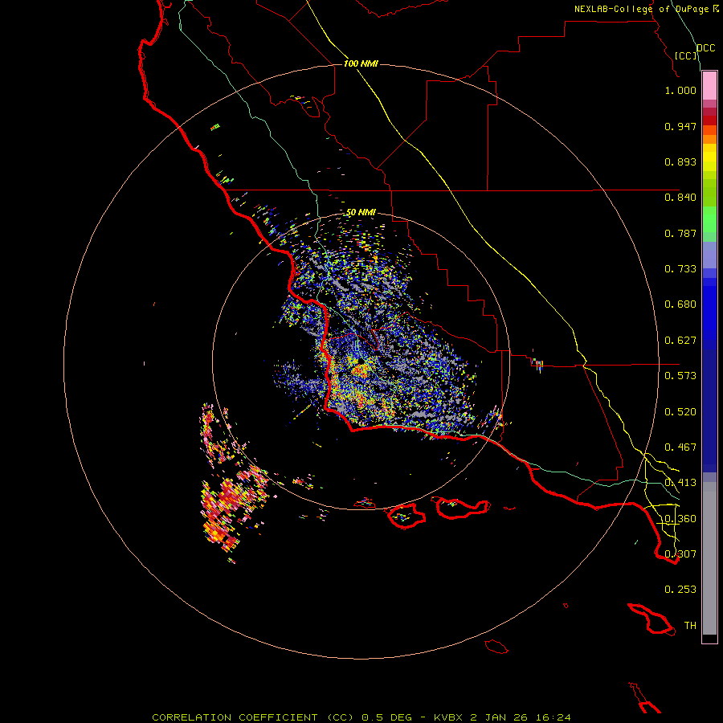This screenshot has width=723, height=723.
Task: Click the 0.360 legend value
Action: (680, 519)
